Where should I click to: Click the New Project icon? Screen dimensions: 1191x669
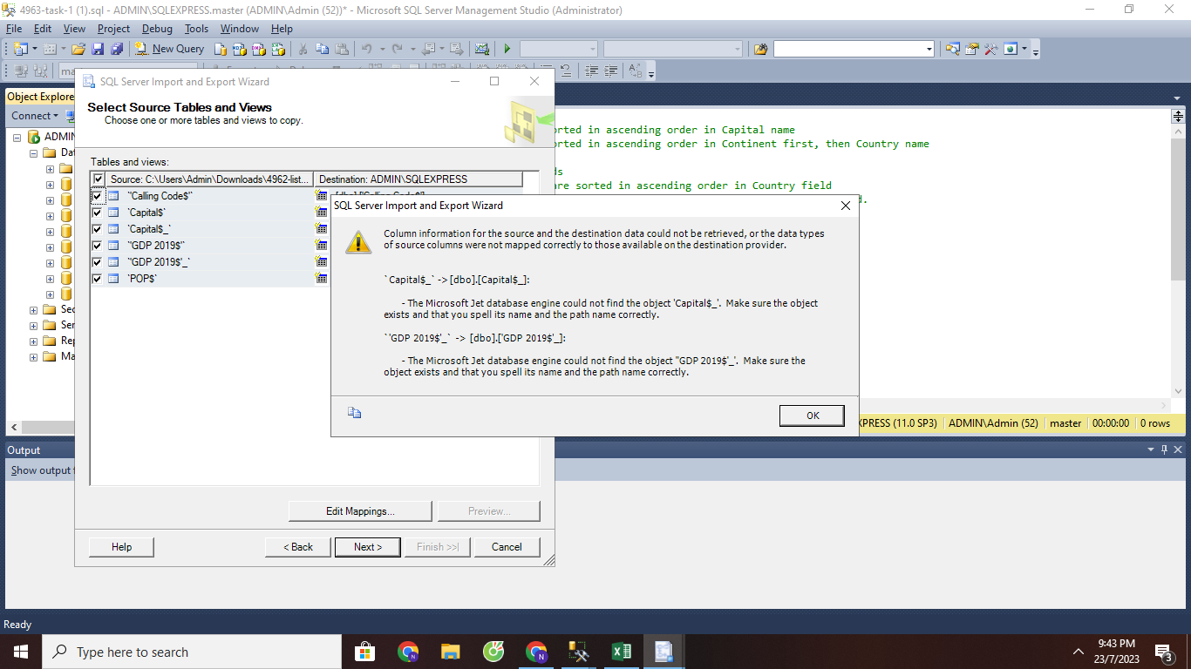point(20,49)
